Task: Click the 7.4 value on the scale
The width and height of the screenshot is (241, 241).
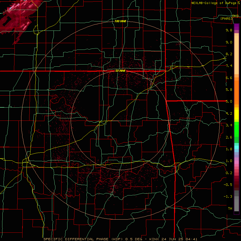Action: (229, 66)
